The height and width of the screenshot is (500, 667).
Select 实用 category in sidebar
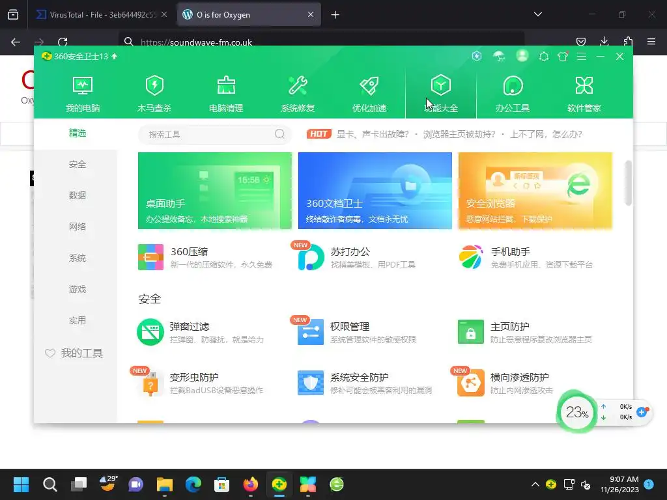click(x=78, y=320)
